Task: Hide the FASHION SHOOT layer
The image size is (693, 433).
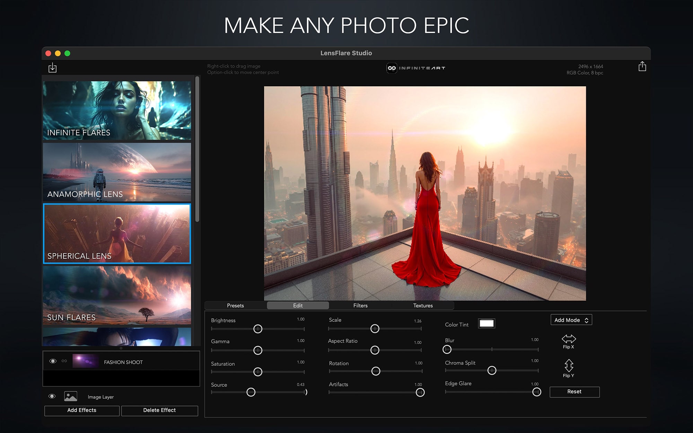Action: click(x=52, y=362)
